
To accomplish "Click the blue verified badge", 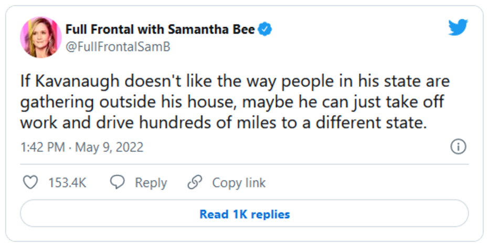I will point(266,30).
